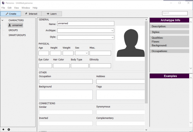193x132 pixels.
Task: Click the Persona app icon in the title bar
Action: 3,3
